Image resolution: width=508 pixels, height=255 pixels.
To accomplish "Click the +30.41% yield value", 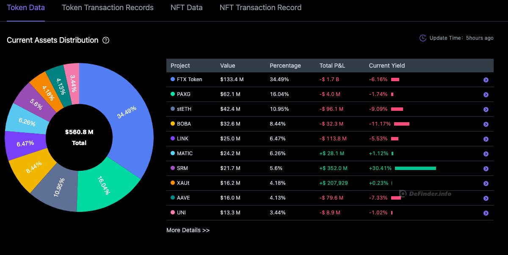I will pyautogui.click(x=380, y=168).
